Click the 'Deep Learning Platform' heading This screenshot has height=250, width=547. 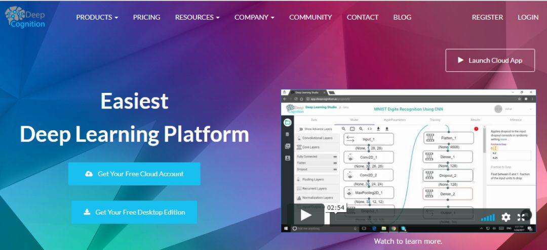(x=134, y=134)
